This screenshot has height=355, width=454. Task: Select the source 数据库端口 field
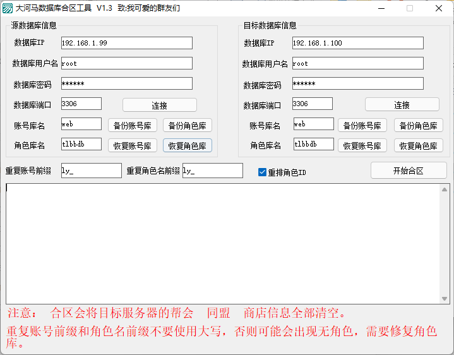81,104
